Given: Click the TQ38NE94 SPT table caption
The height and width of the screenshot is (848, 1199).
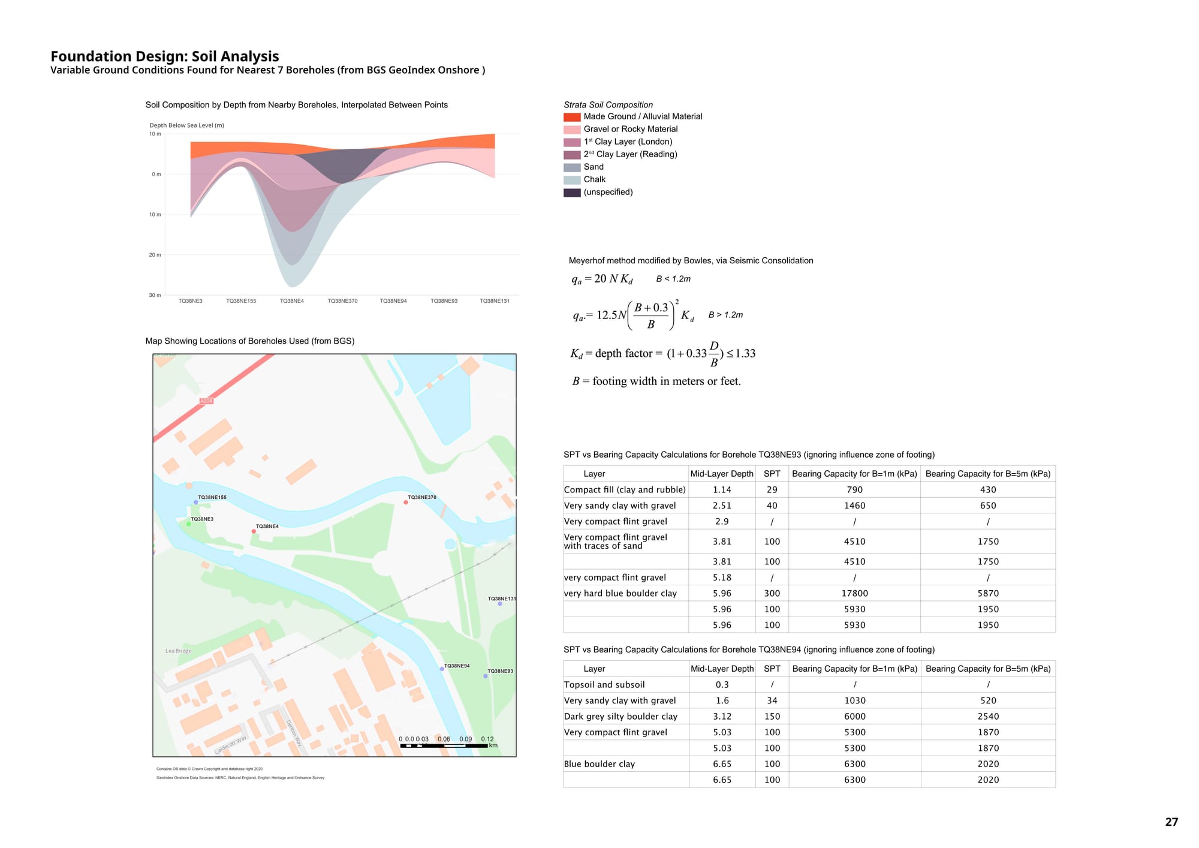Looking at the screenshot, I should [749, 649].
